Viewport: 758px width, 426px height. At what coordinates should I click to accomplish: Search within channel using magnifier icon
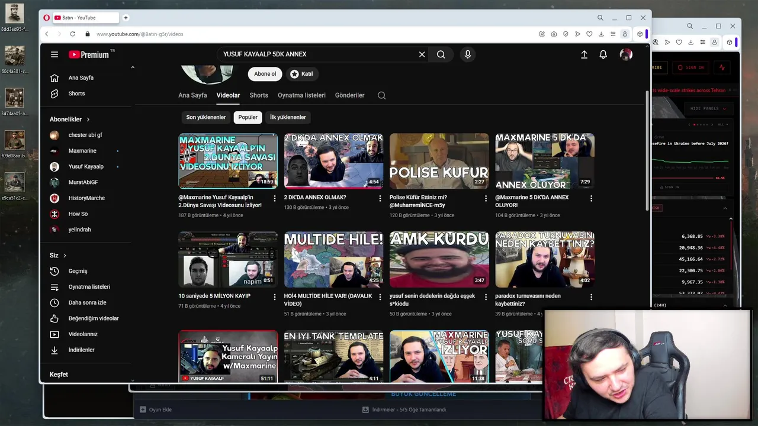coord(381,95)
